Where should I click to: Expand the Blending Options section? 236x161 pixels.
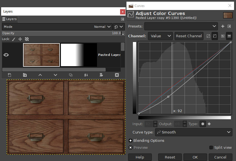(131, 141)
